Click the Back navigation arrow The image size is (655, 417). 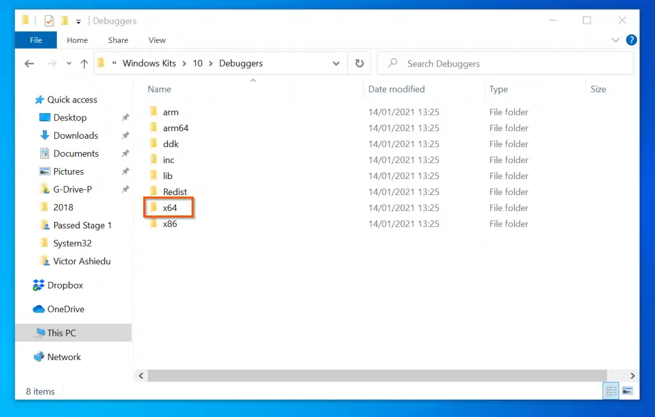[x=29, y=63]
